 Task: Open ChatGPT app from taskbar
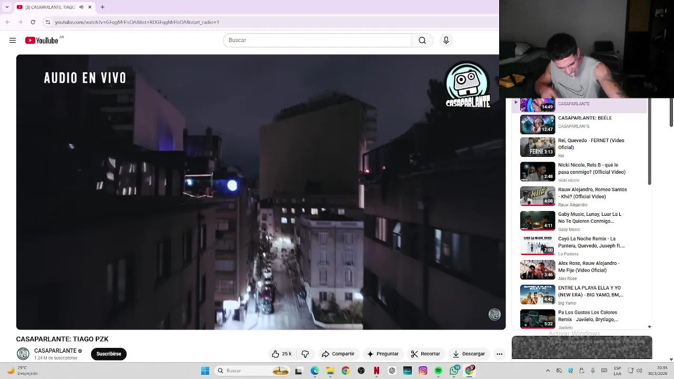[392, 371]
